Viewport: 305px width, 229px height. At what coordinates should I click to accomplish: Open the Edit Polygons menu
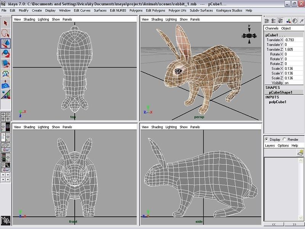(156, 11)
